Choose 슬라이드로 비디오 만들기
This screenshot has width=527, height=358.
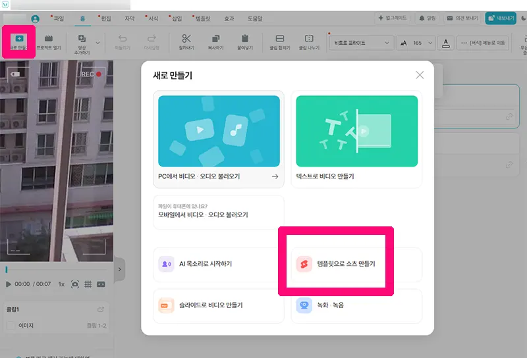[219, 306]
